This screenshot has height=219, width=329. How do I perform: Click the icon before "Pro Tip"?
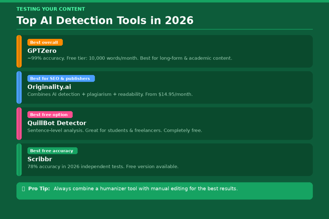tap(23, 189)
